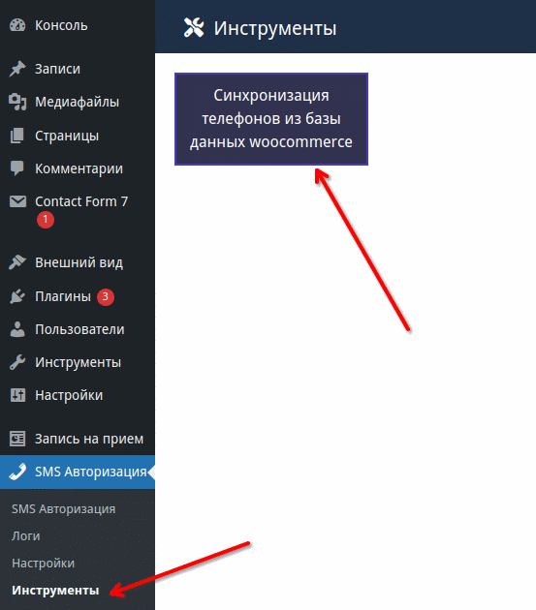Click the Contact Form 7 notification badge
This screenshot has height=610, width=536.
coord(46,220)
